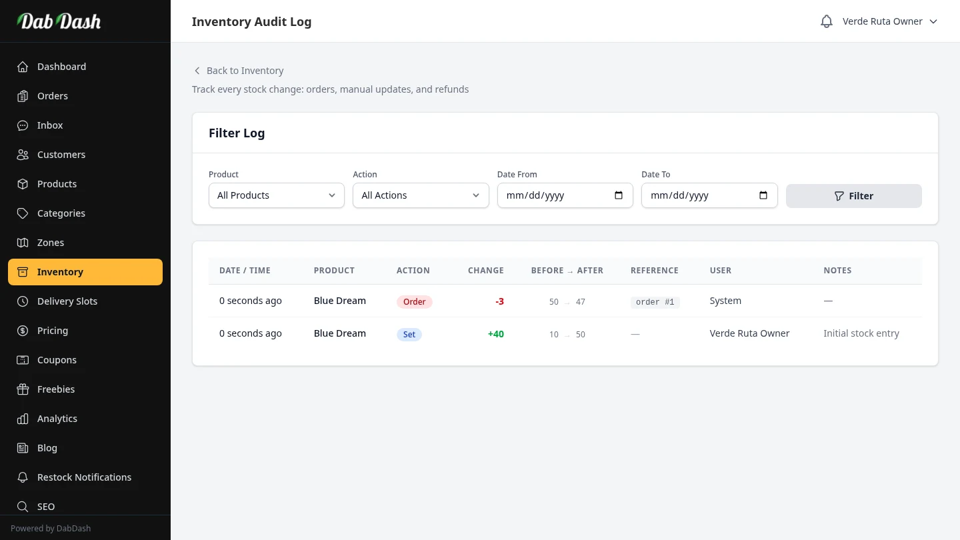Screen dimensions: 960x540
Task: Open calendar picker in Date To field
Action: point(763,195)
